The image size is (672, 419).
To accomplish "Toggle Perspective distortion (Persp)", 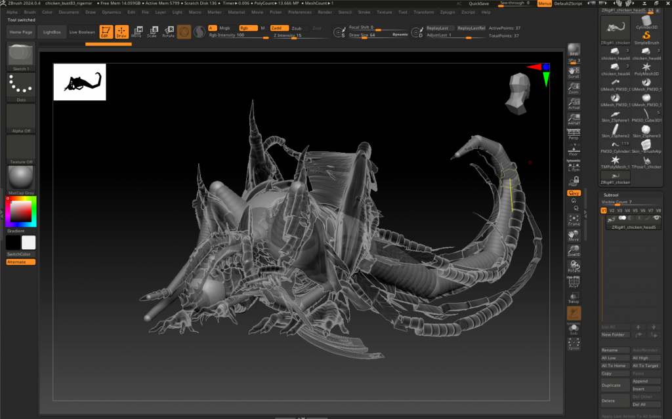I will point(574,134).
